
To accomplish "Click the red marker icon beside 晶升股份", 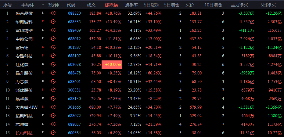I will (x=43, y=73).
